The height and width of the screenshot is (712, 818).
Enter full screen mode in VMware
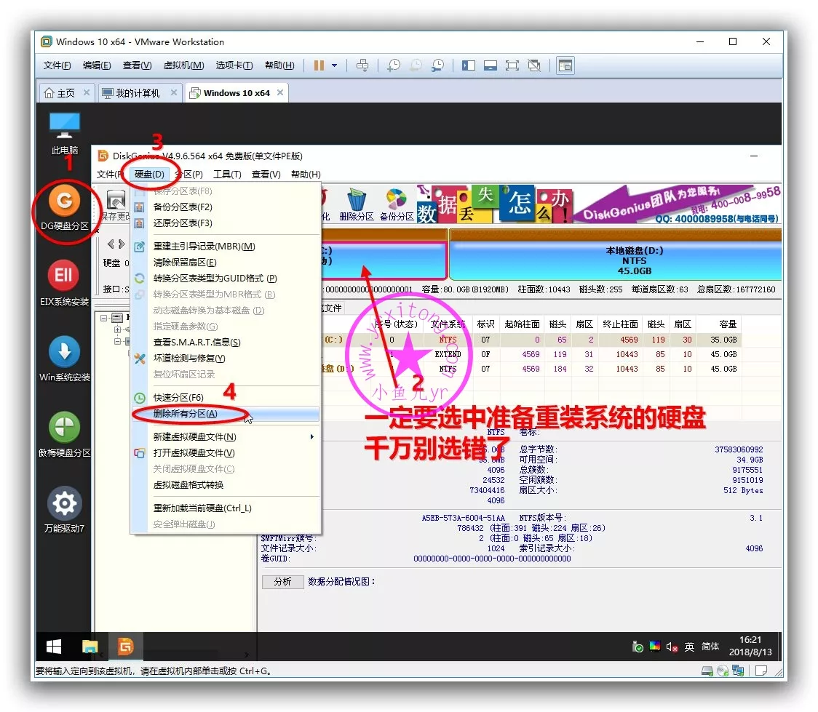[512, 65]
